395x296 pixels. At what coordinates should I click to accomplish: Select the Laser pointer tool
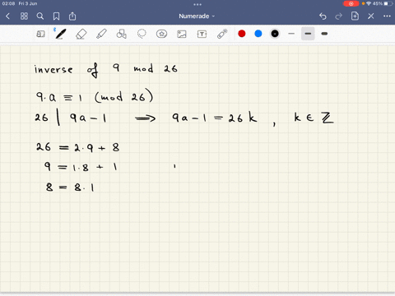(222, 34)
